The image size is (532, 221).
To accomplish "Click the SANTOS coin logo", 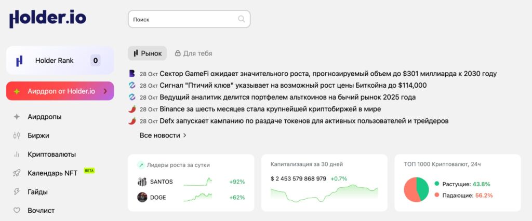I will point(142,182).
